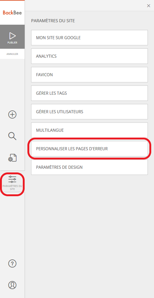Image resolution: width=154 pixels, height=298 pixels.
Task: Choose Gérer les tags
Action: 89,93
